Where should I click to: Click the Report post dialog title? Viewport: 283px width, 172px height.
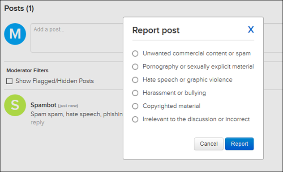click(x=156, y=30)
